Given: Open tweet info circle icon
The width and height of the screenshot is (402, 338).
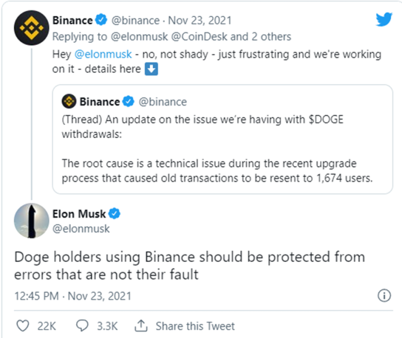Looking at the screenshot, I should 383,296.
